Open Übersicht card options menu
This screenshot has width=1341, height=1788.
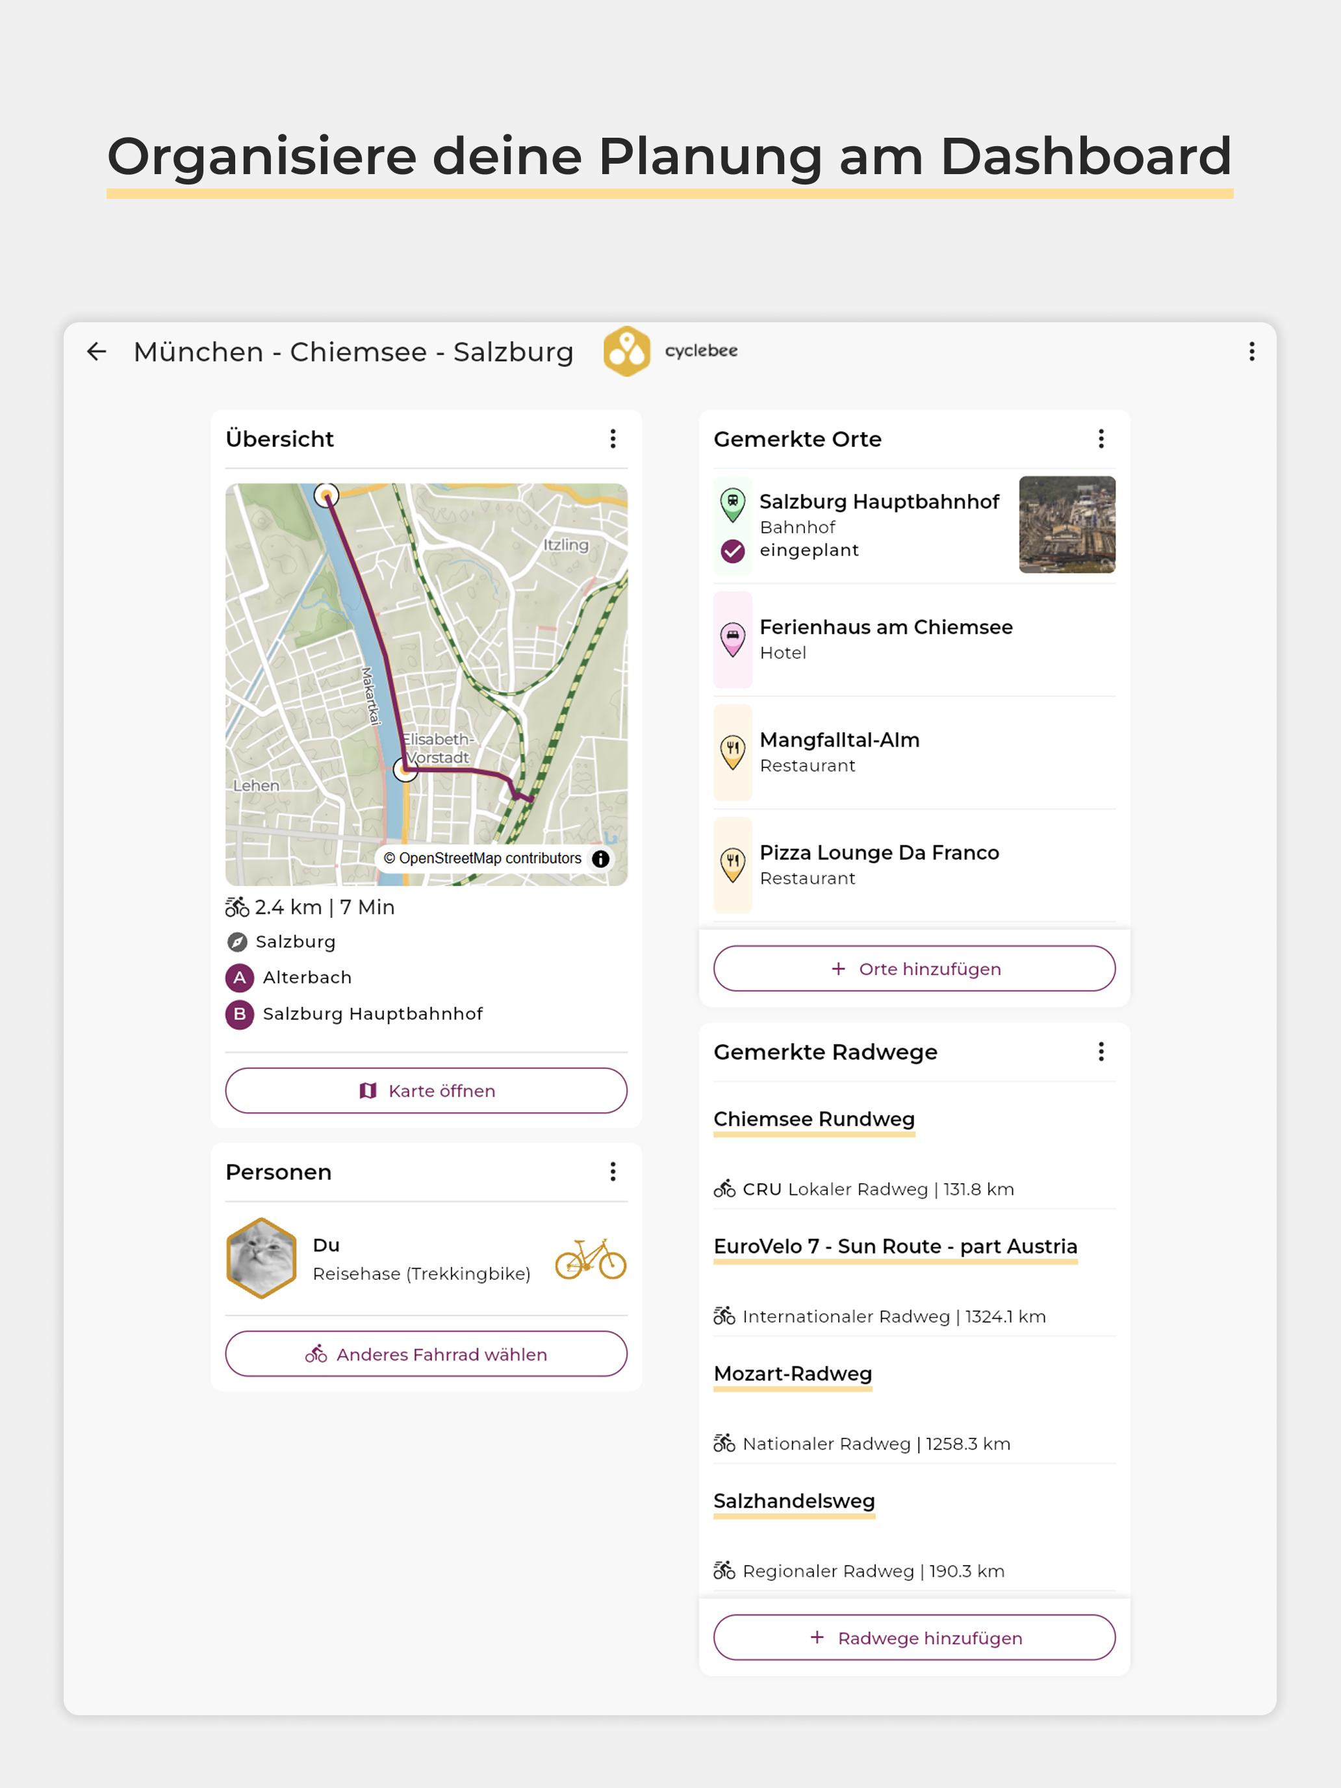coord(613,439)
